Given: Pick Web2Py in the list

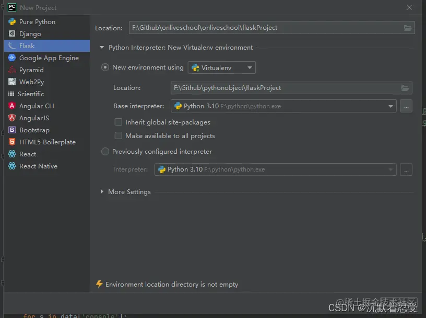Looking at the screenshot, I should 47,82.
